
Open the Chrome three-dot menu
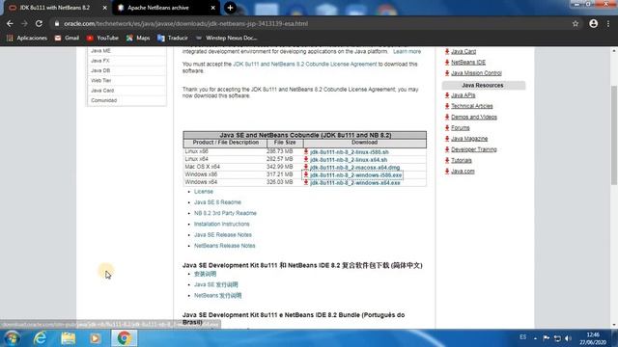[x=608, y=23]
